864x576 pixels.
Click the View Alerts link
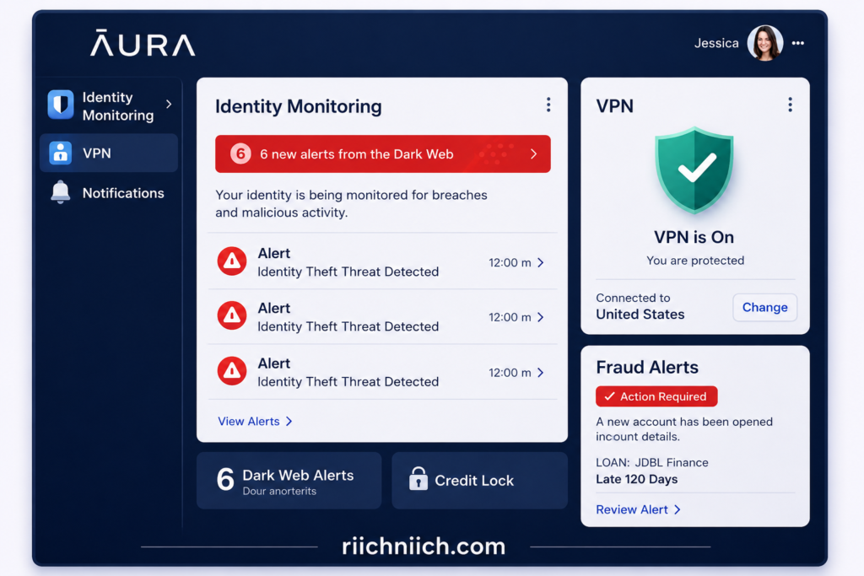[x=255, y=422]
